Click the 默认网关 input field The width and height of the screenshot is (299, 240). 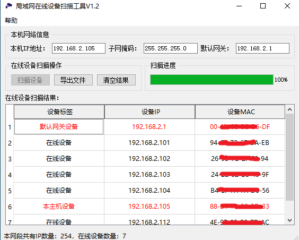[262, 48]
